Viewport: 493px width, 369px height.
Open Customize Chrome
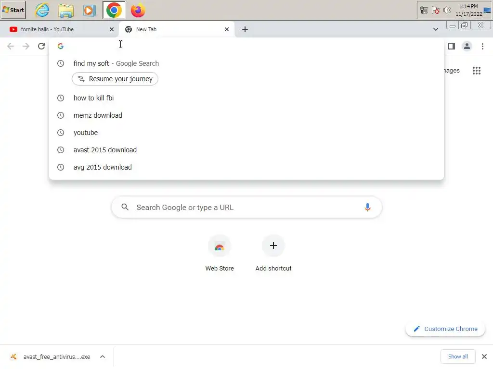coord(445,329)
